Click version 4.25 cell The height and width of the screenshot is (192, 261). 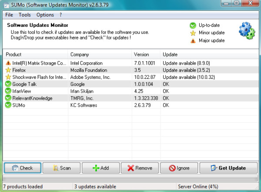[x=138, y=91]
